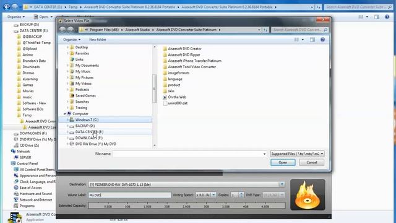
Task: Click the flaming disc Burn icon
Action: pos(308,195)
